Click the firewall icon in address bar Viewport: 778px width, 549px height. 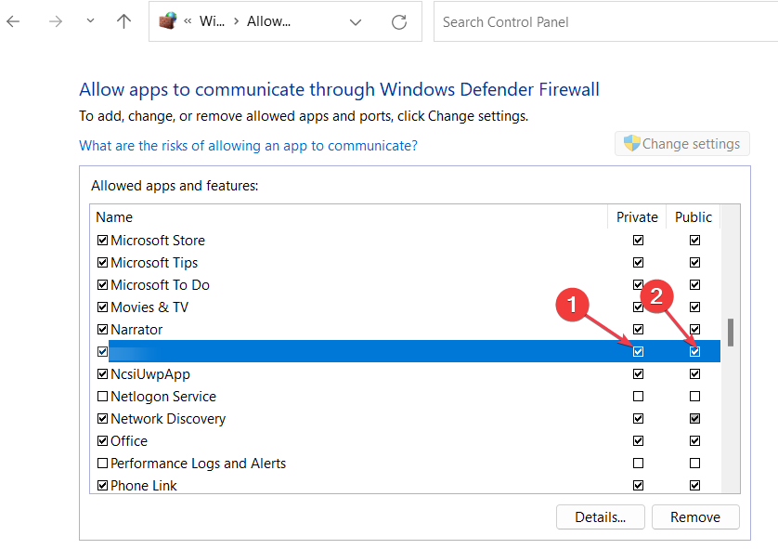[168, 21]
